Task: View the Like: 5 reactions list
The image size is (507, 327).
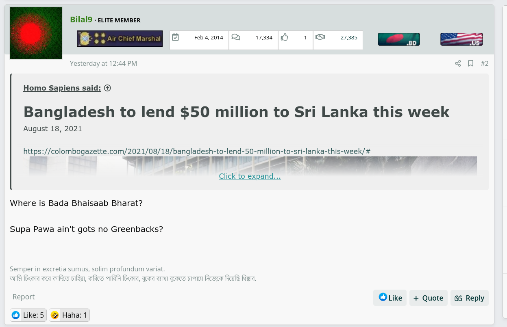Action: [x=28, y=315]
